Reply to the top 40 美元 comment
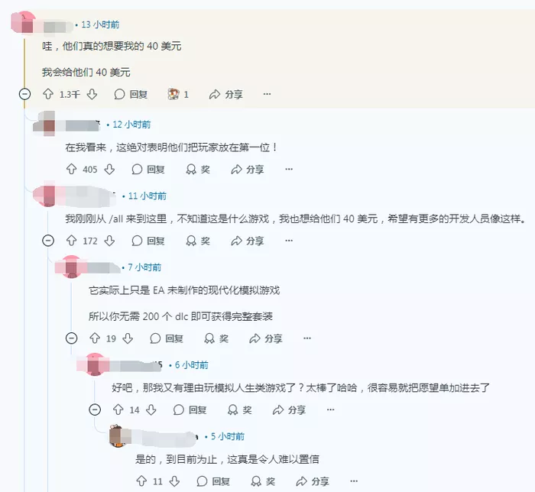 click(131, 94)
